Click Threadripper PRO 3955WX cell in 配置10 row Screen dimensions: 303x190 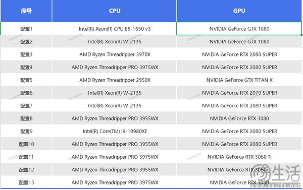(x=115, y=144)
